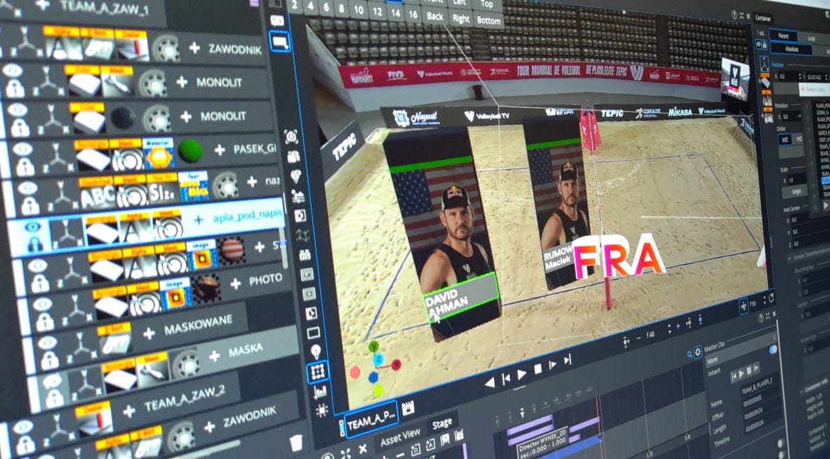
Task: Select the MASKOWANE container row
Action: point(198,325)
